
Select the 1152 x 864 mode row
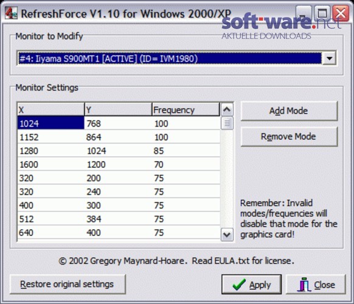click(119, 137)
